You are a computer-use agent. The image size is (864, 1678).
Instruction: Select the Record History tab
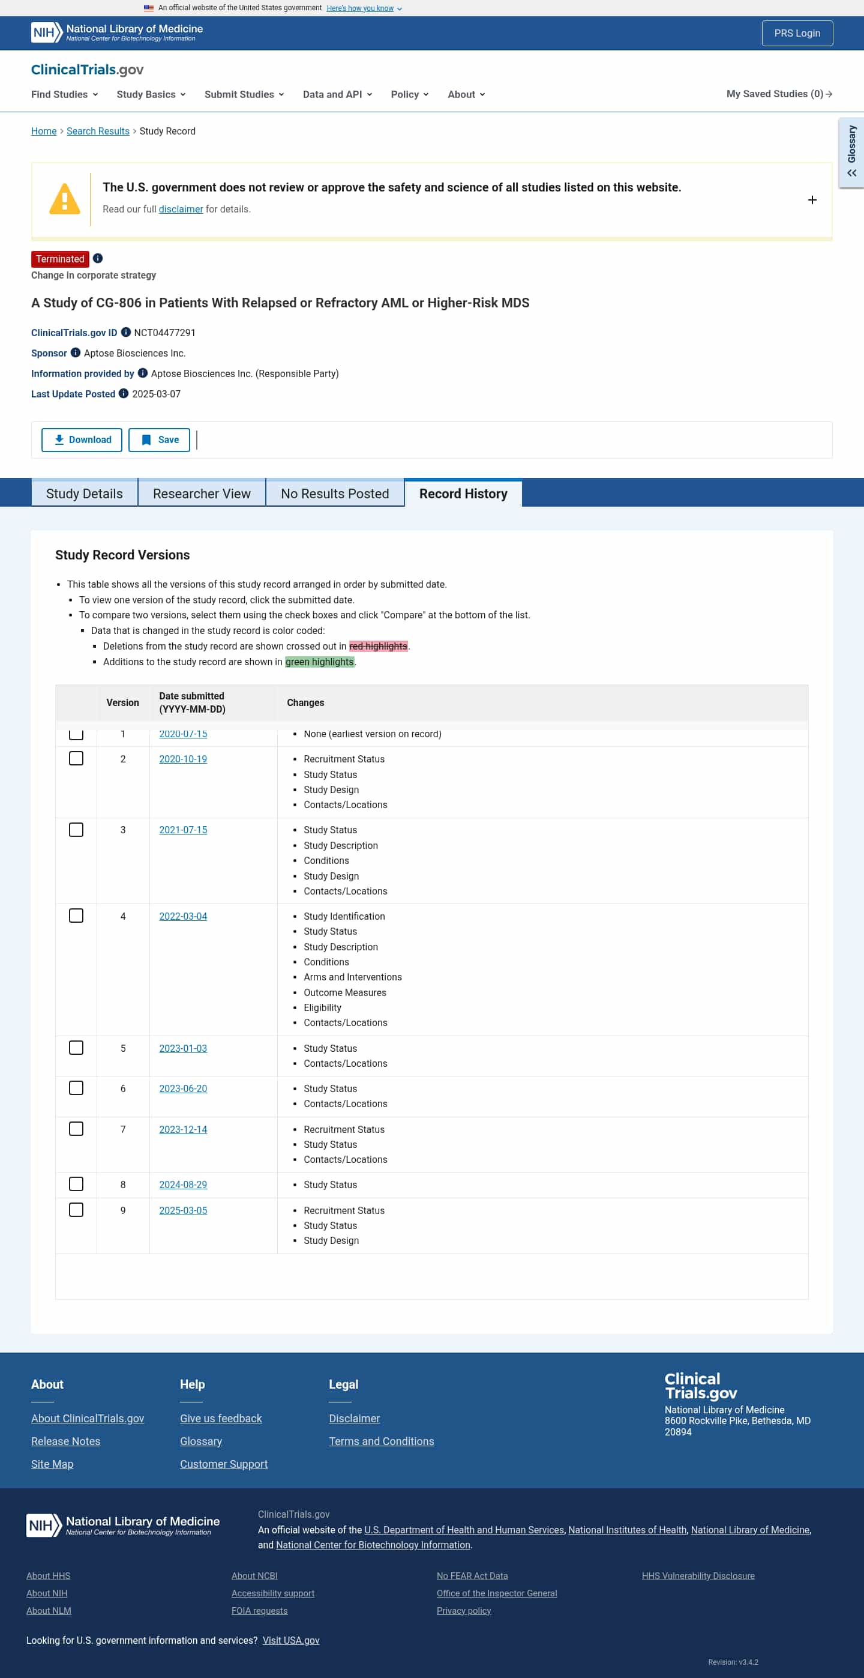(463, 493)
